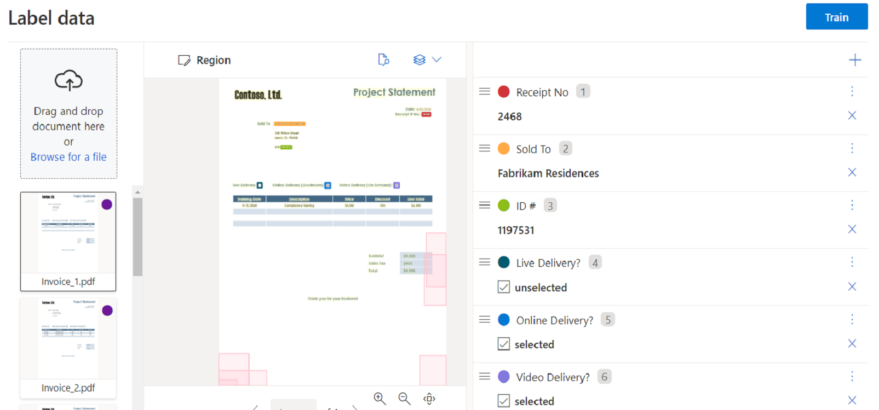Remove the Online Delivery selected value
This screenshot has width=879, height=410.
click(852, 343)
